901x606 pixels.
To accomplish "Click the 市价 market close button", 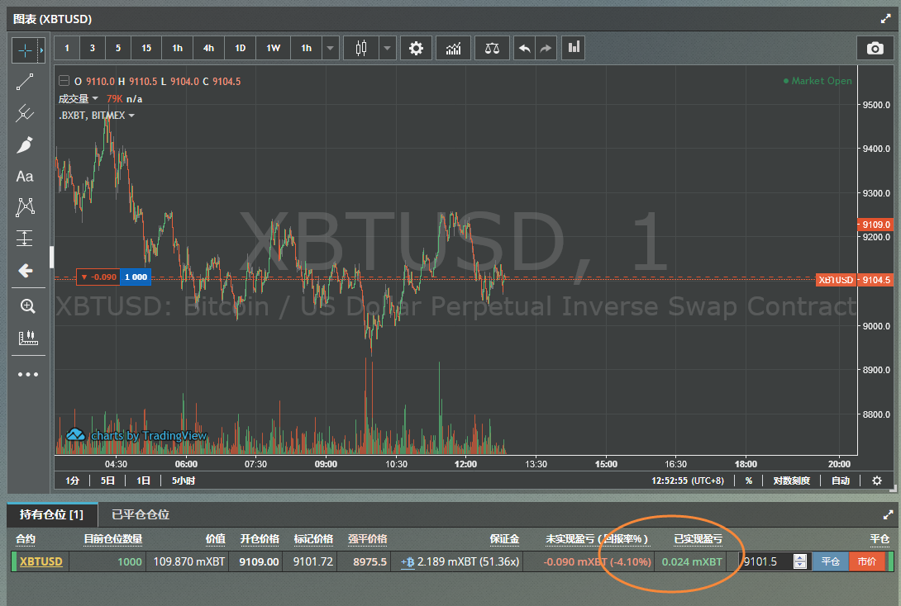I will (x=866, y=561).
